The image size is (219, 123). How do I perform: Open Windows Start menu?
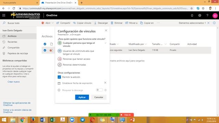point(4,120)
